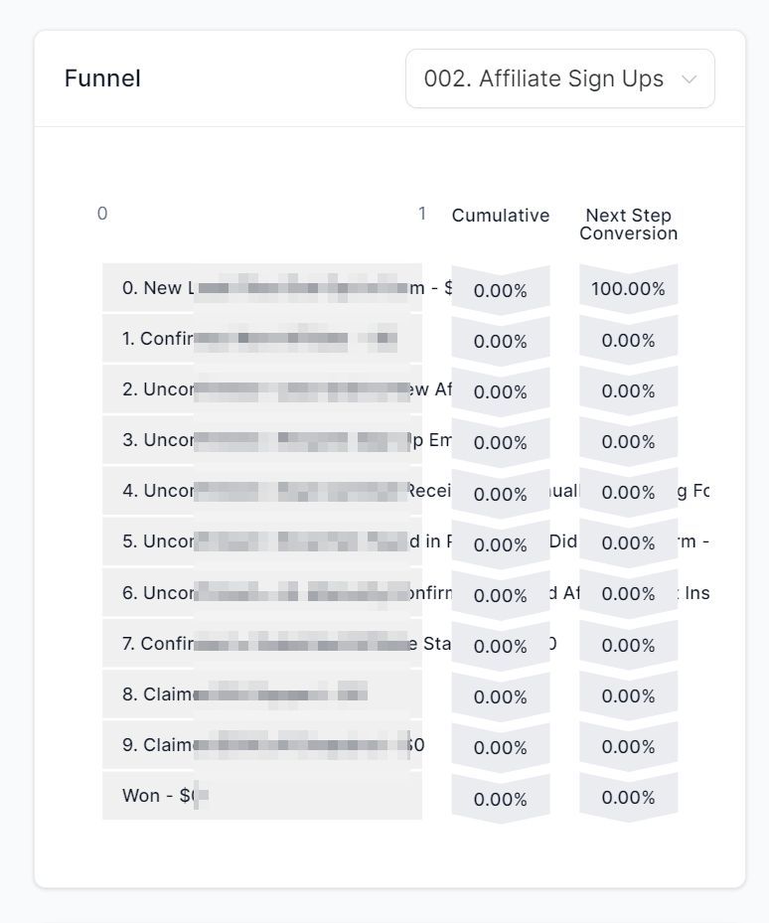Open the 002. Affiliate Sign Ups dropdown
Image resolution: width=769 pixels, height=923 pixels.
click(x=542, y=79)
